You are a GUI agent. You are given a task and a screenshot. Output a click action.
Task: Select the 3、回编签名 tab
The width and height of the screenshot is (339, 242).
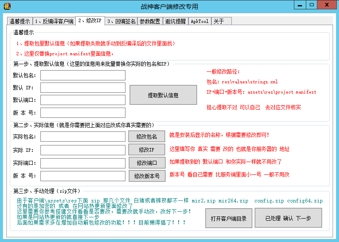point(122,21)
